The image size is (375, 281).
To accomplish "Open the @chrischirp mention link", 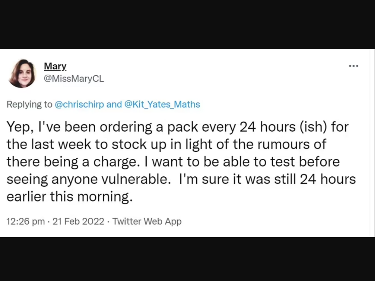I will 79,104.
